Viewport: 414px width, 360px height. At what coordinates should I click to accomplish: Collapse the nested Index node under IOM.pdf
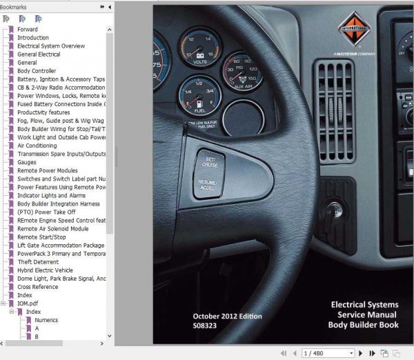(x=12, y=312)
